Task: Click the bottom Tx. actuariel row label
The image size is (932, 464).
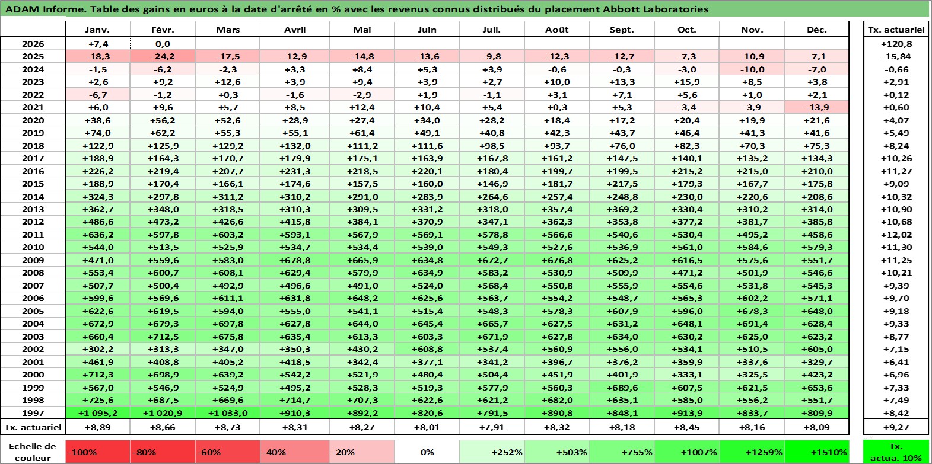Action: [x=33, y=427]
